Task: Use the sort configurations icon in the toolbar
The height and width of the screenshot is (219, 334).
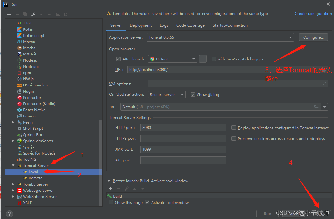Action: click(66, 15)
